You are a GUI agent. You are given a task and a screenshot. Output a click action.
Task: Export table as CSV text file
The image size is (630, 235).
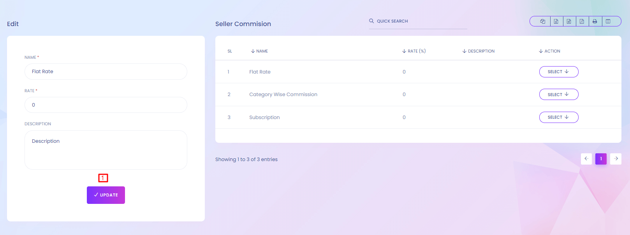(x=569, y=21)
